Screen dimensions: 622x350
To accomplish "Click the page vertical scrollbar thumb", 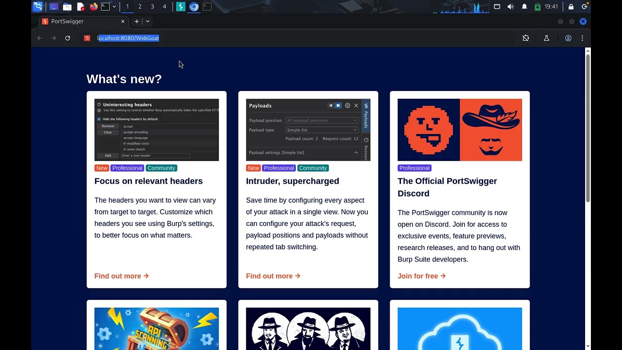I will [588, 128].
